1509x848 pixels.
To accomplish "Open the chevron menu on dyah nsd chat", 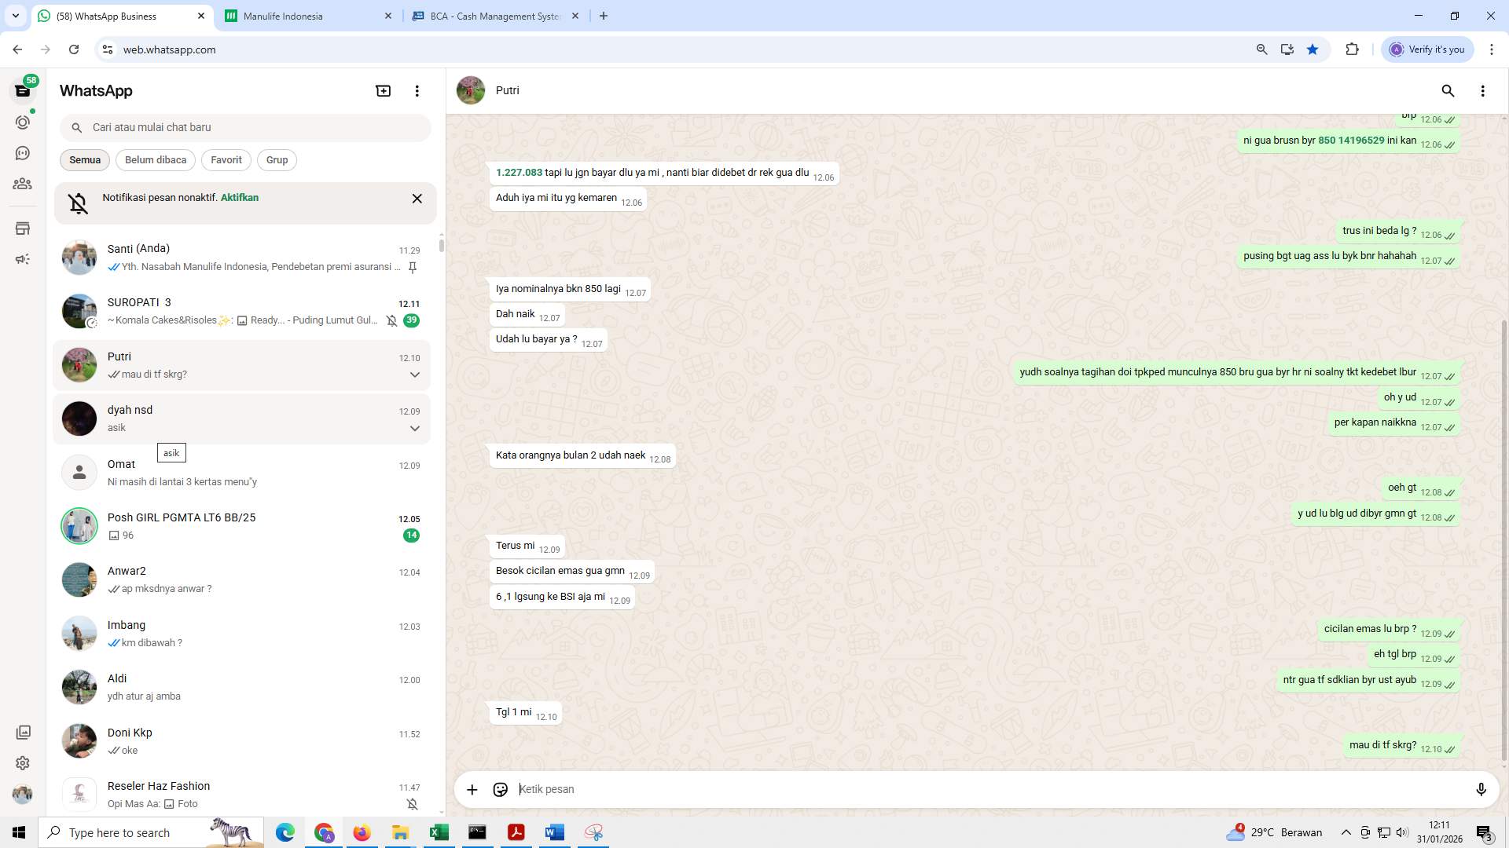I will [414, 428].
